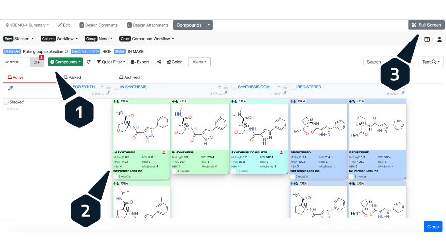446x252 pixels.
Task: Open the structure on card 4-10
Action: point(319,202)
